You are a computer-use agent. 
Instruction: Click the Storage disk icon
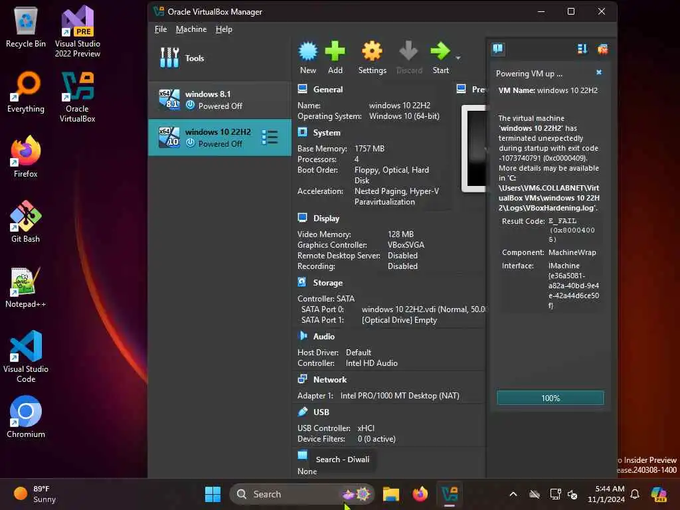click(302, 282)
